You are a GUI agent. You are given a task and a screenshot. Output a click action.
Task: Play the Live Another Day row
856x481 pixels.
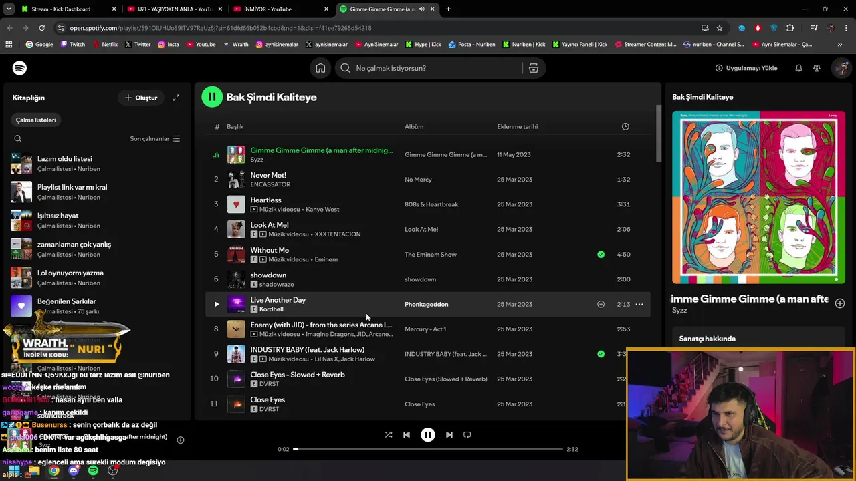(216, 304)
